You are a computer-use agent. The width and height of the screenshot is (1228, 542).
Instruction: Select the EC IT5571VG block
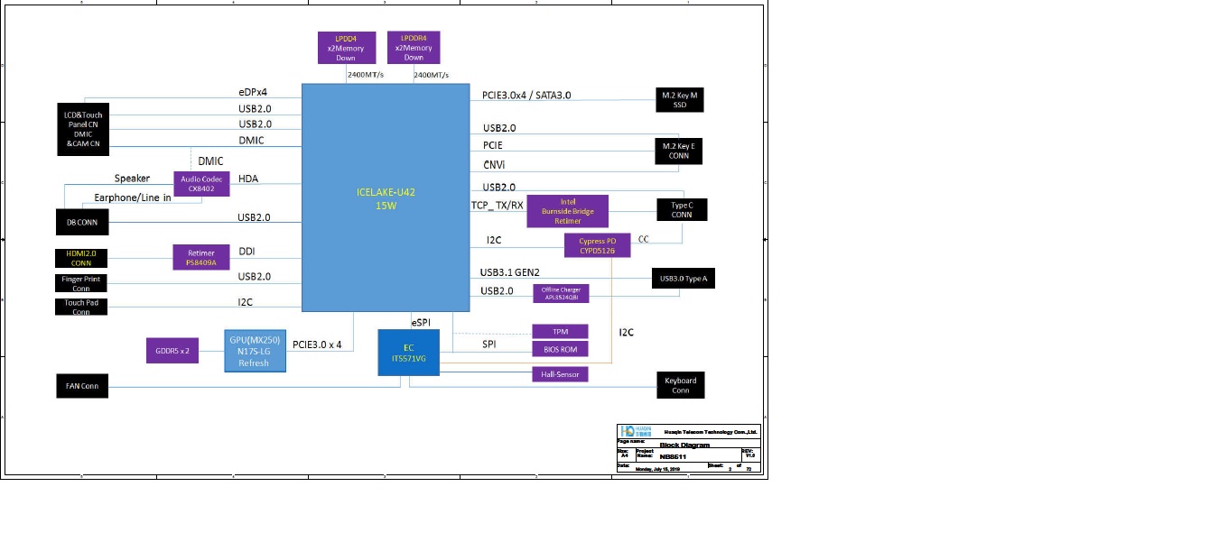pyautogui.click(x=408, y=353)
